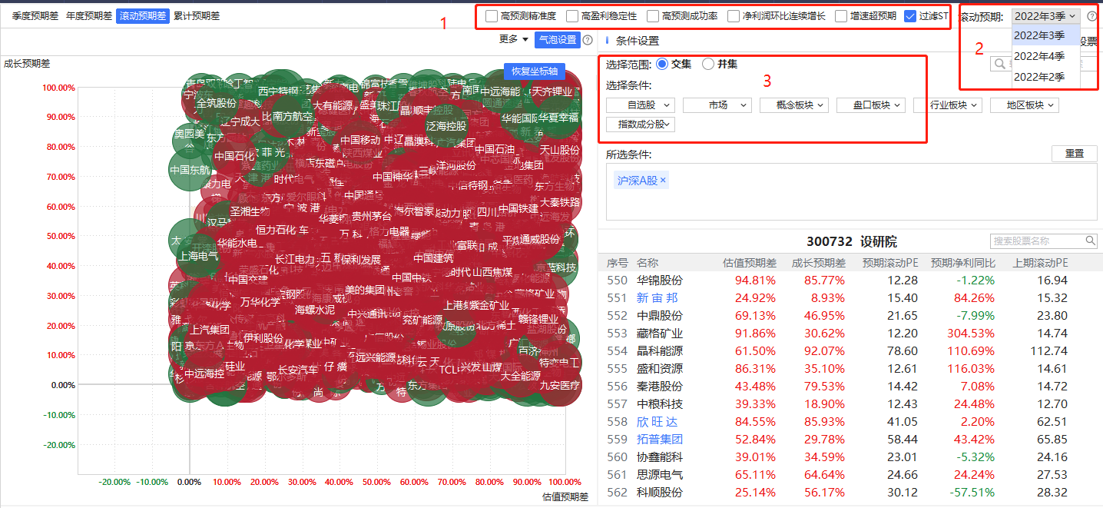The image size is (1103, 508).
Task: Check the 高预测成功率 option
Action: 653,16
